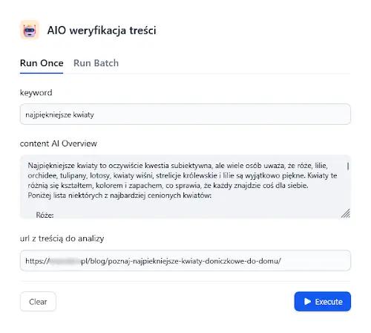Viewport: 371px width, 333px height.
Task: Click the scrollbar thumb in the content textarea
Action: (x=348, y=166)
